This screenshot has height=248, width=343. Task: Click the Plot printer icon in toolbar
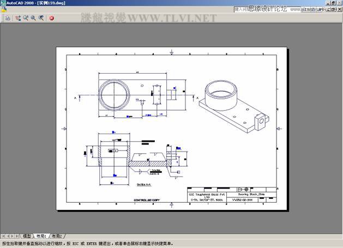(8, 18)
